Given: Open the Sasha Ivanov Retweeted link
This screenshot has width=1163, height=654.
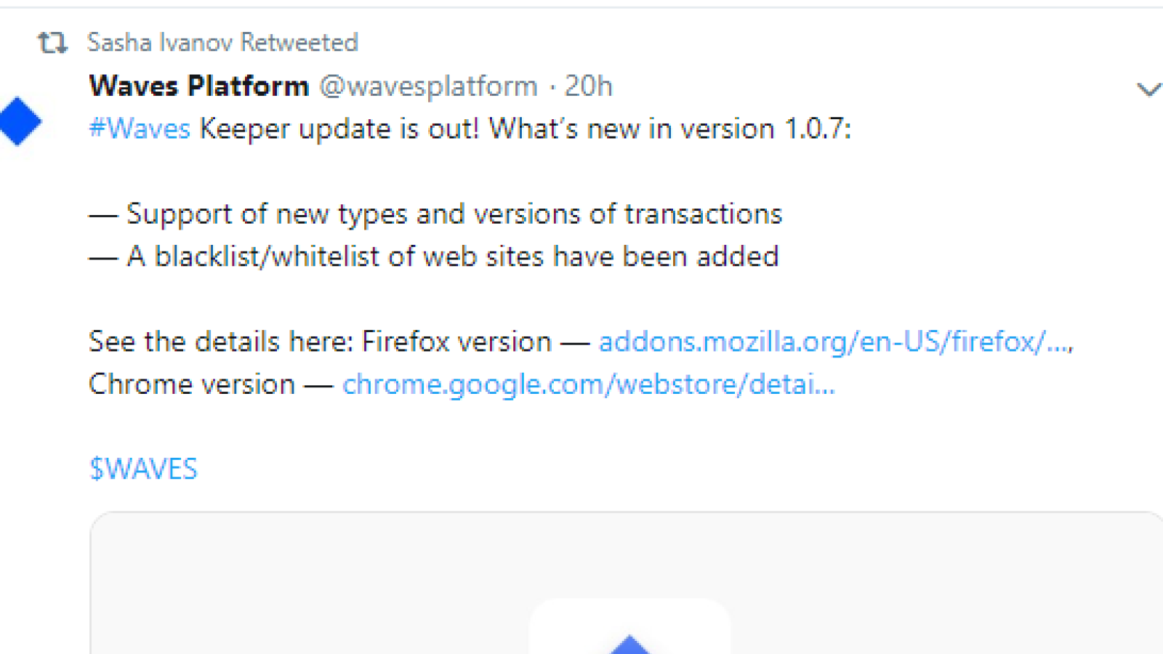Looking at the screenshot, I should coord(222,43).
